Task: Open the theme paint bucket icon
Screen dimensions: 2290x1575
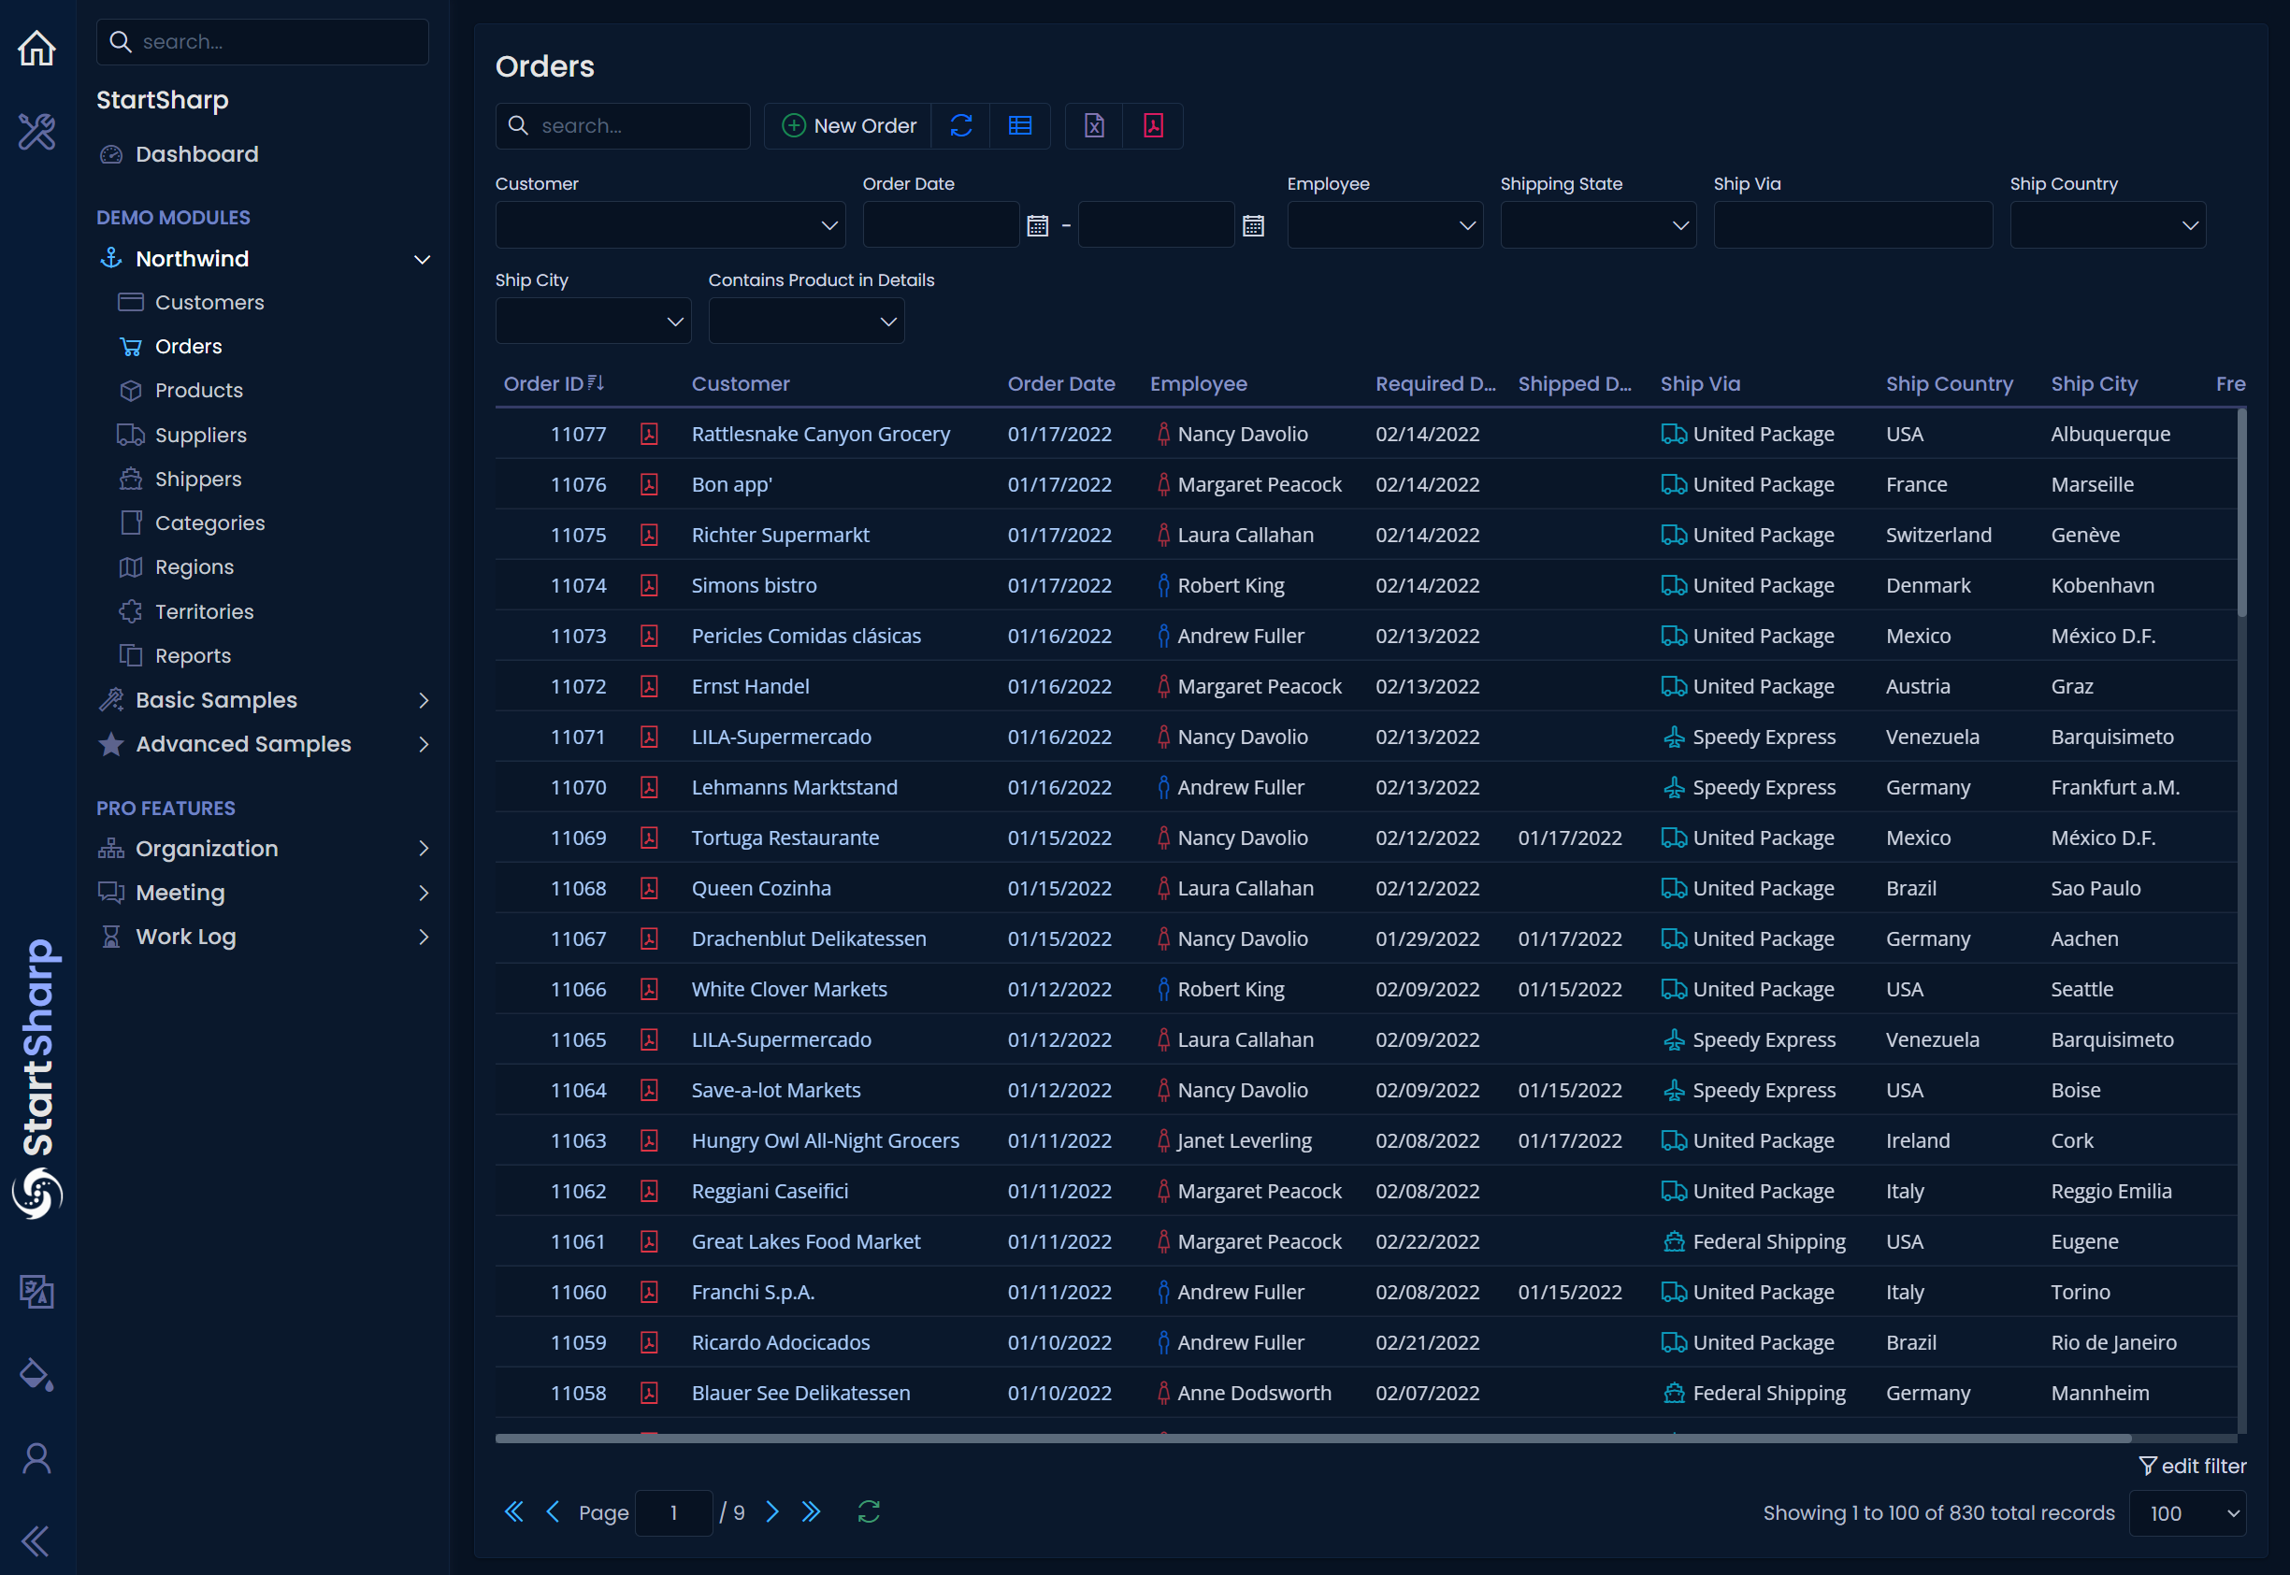Action: pos(36,1375)
